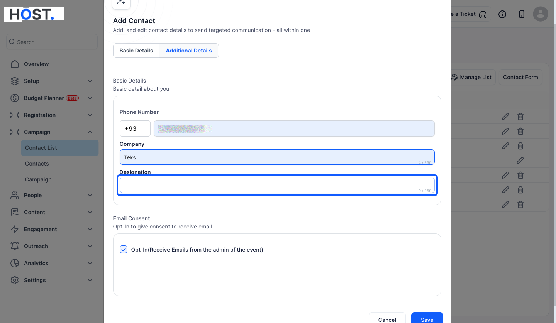Image resolution: width=556 pixels, height=323 pixels.
Task: Click the Outreach bell icon
Action: click(x=15, y=246)
